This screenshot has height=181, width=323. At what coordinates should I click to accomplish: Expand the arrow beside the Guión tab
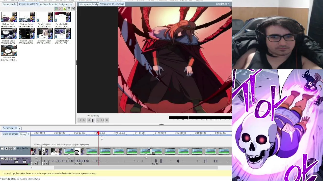[x=29, y=134]
